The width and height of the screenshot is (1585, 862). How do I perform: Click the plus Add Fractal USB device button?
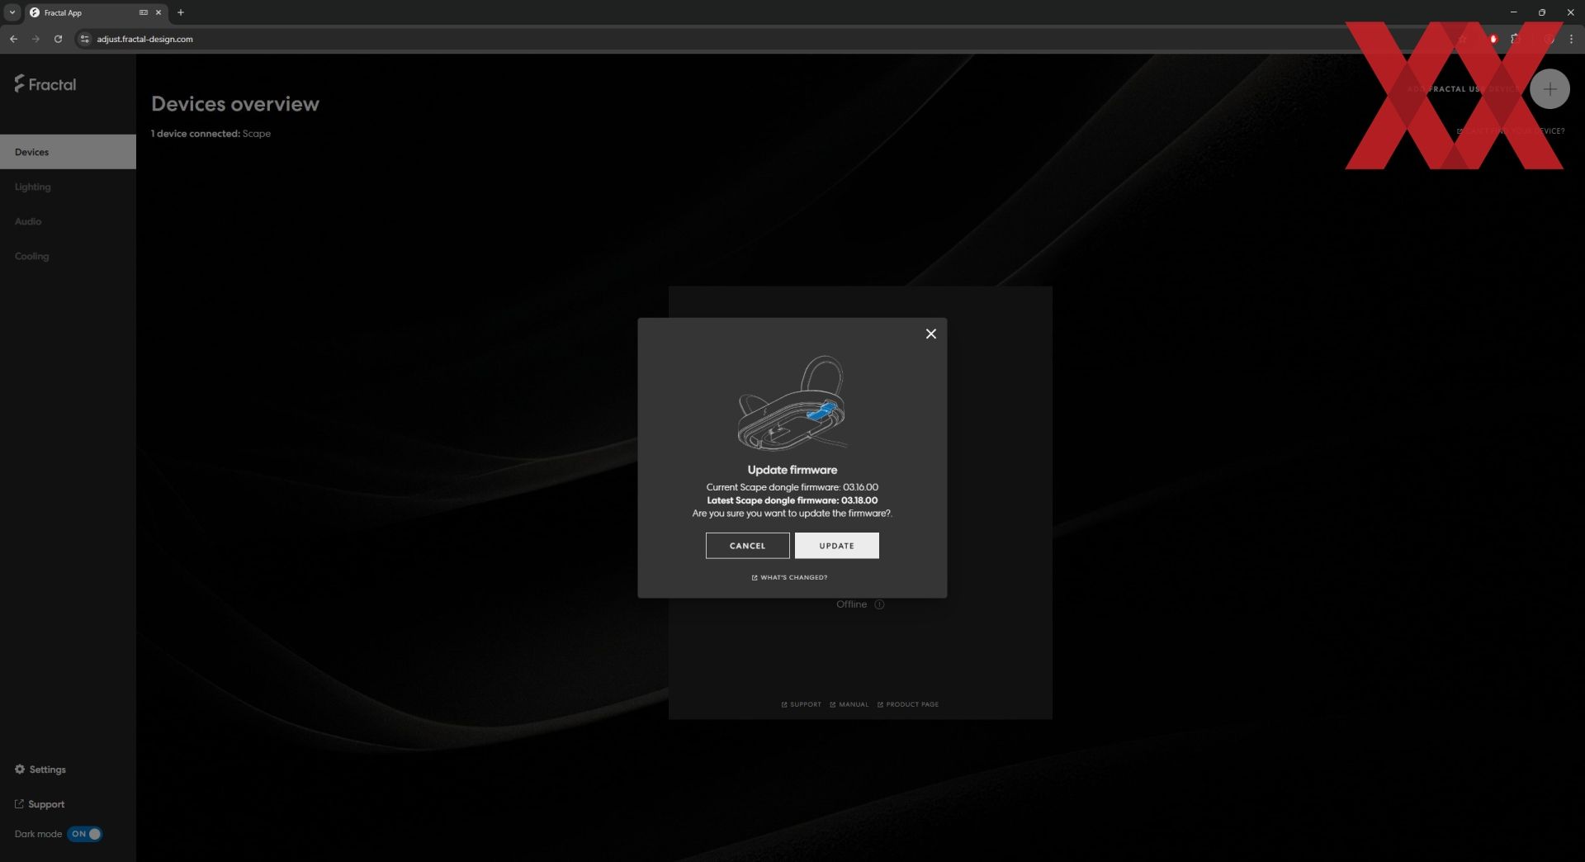[1550, 89]
